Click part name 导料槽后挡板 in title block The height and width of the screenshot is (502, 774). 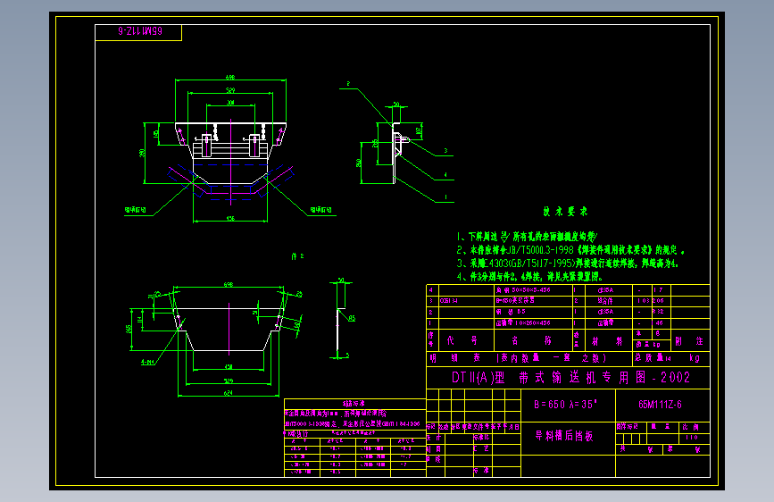point(564,436)
